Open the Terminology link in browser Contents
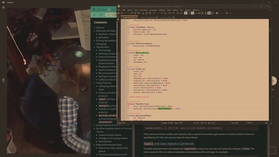The image size is (279, 157). point(105,51)
